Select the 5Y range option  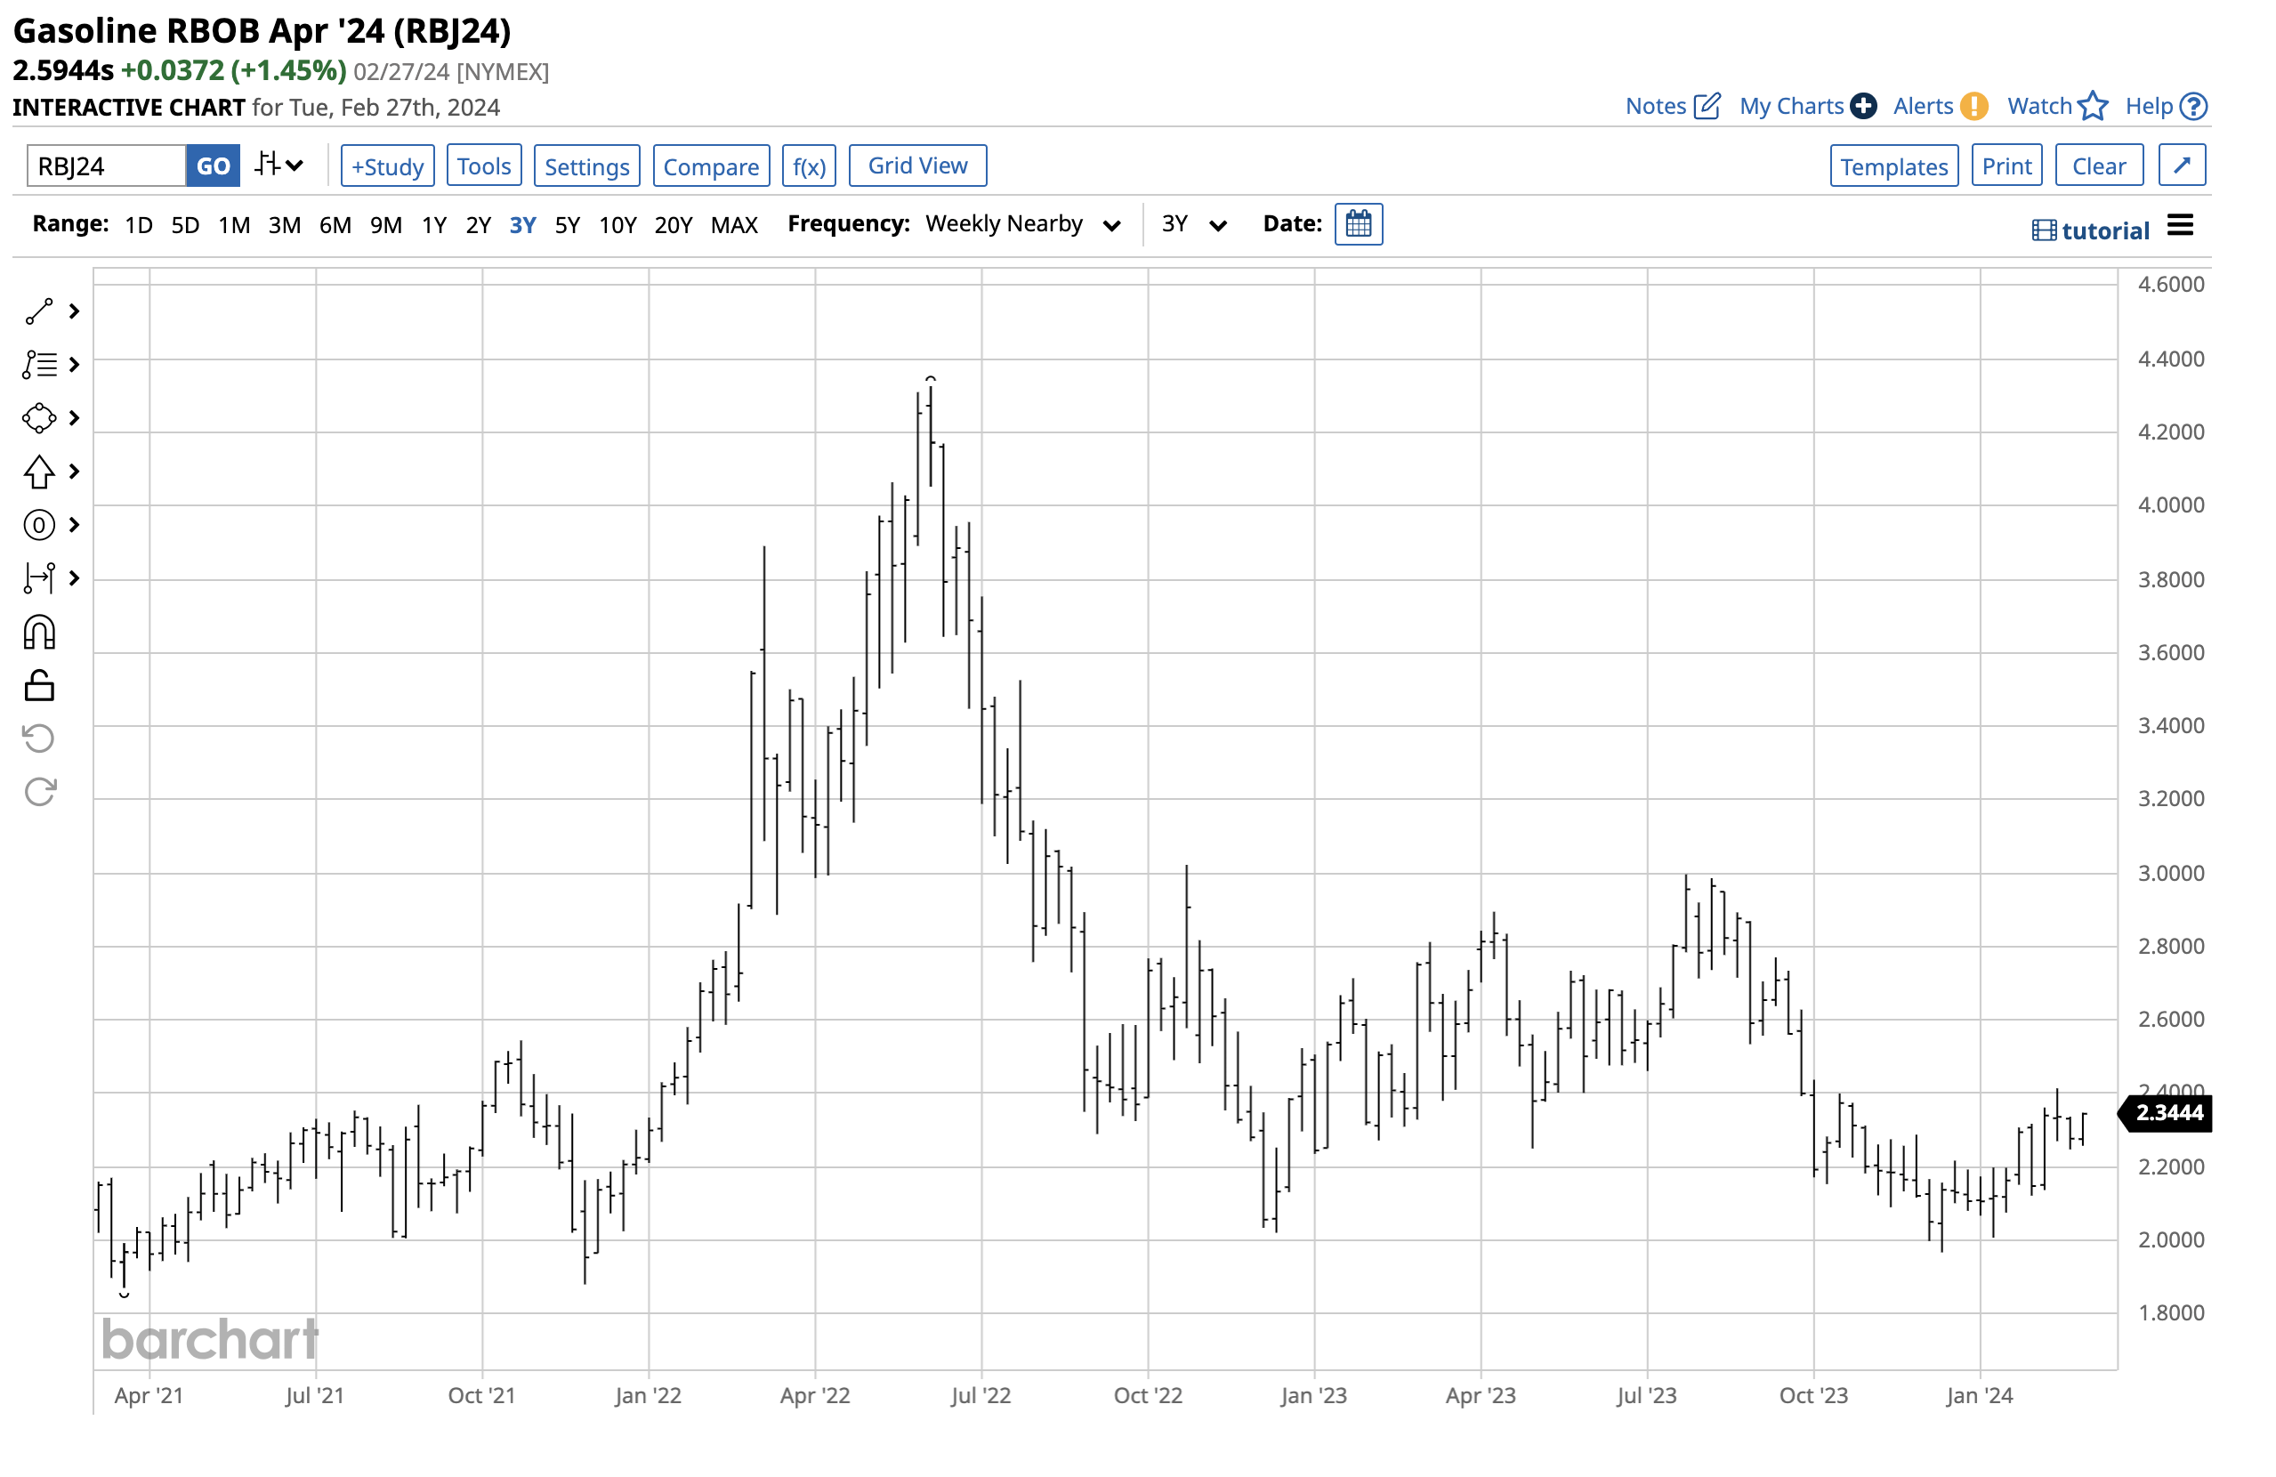[x=567, y=226]
